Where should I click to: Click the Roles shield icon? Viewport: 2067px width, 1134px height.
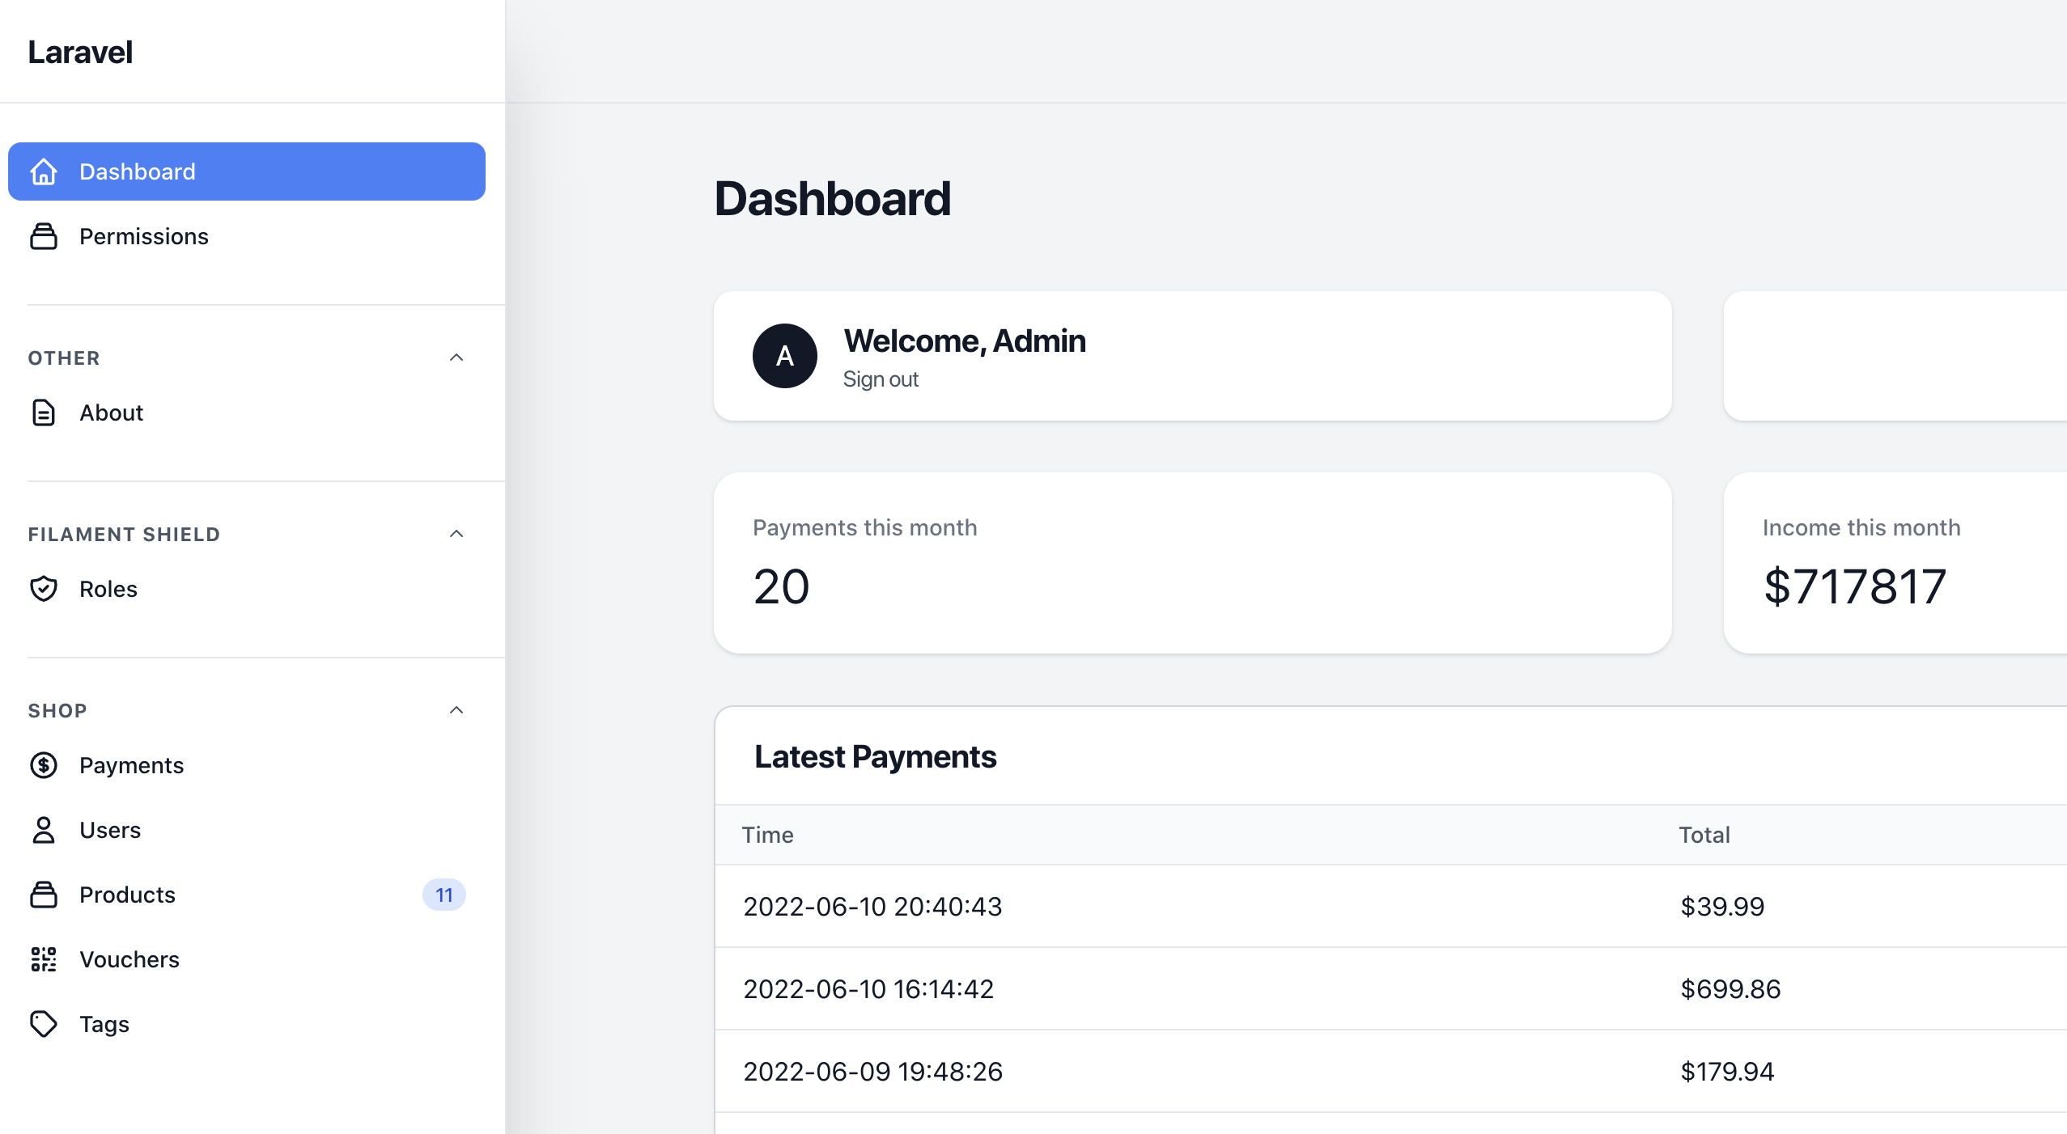pos(45,588)
